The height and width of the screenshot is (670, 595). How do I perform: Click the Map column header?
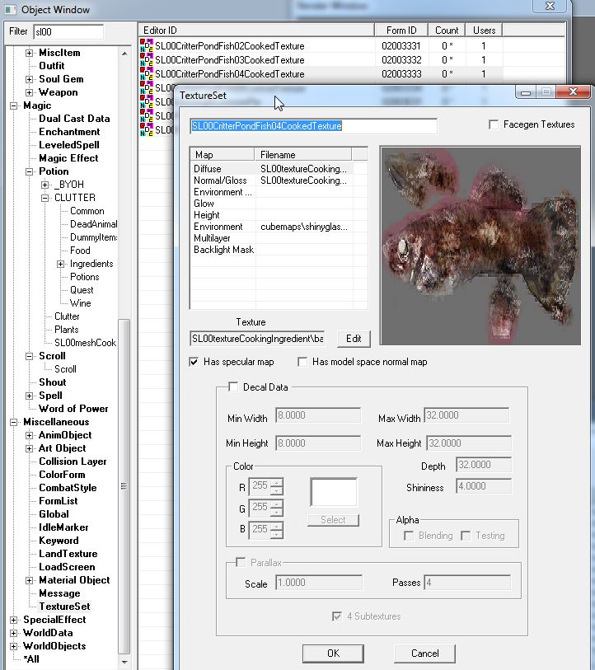coord(223,155)
